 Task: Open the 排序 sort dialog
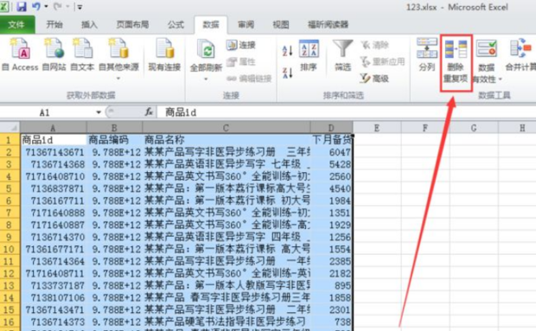(309, 55)
